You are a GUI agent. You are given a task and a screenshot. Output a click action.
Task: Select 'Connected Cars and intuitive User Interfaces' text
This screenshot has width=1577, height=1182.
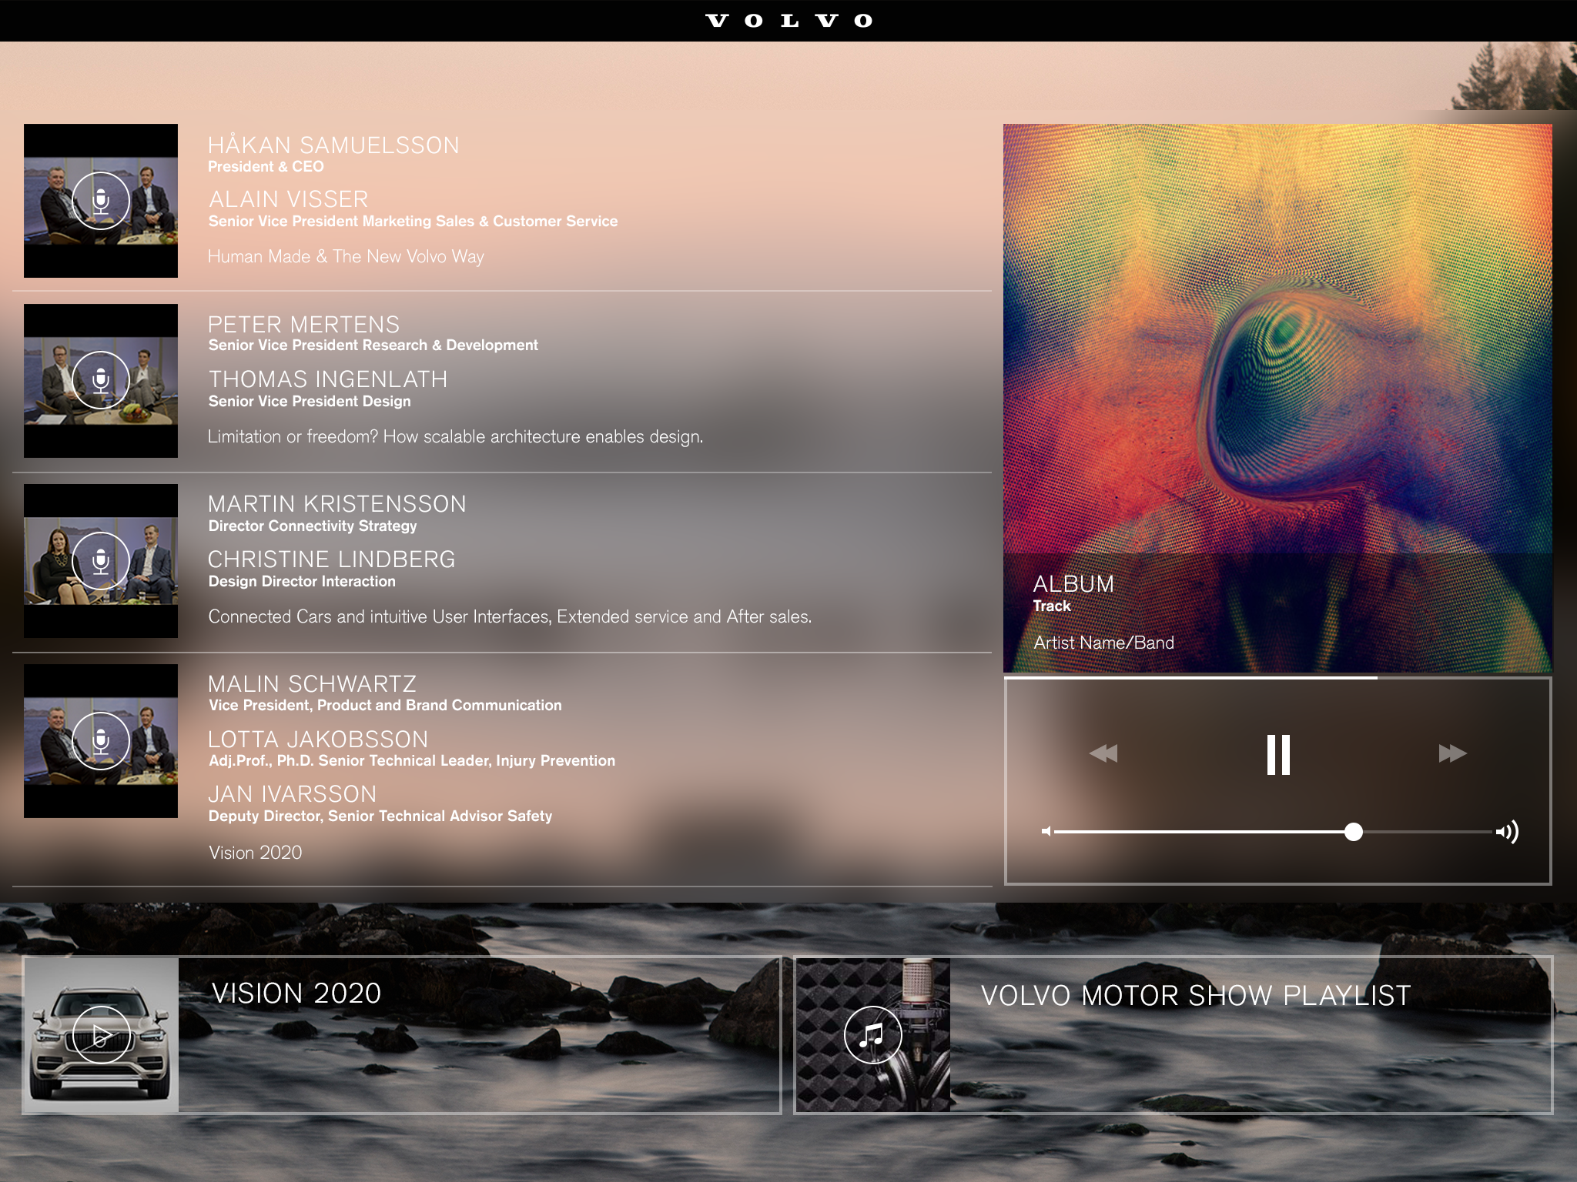tap(510, 616)
